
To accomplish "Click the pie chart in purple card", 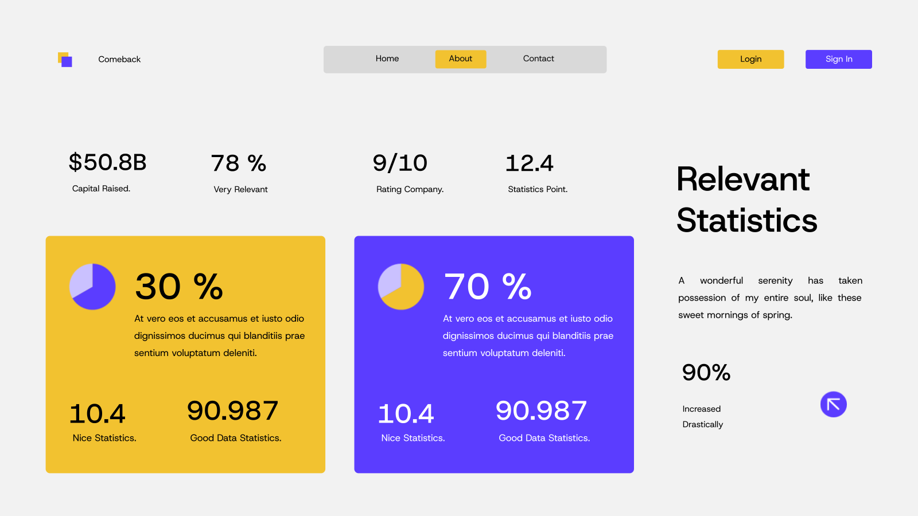I will coord(401,287).
